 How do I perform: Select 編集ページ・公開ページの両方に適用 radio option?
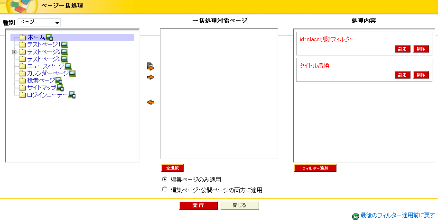(x=165, y=190)
